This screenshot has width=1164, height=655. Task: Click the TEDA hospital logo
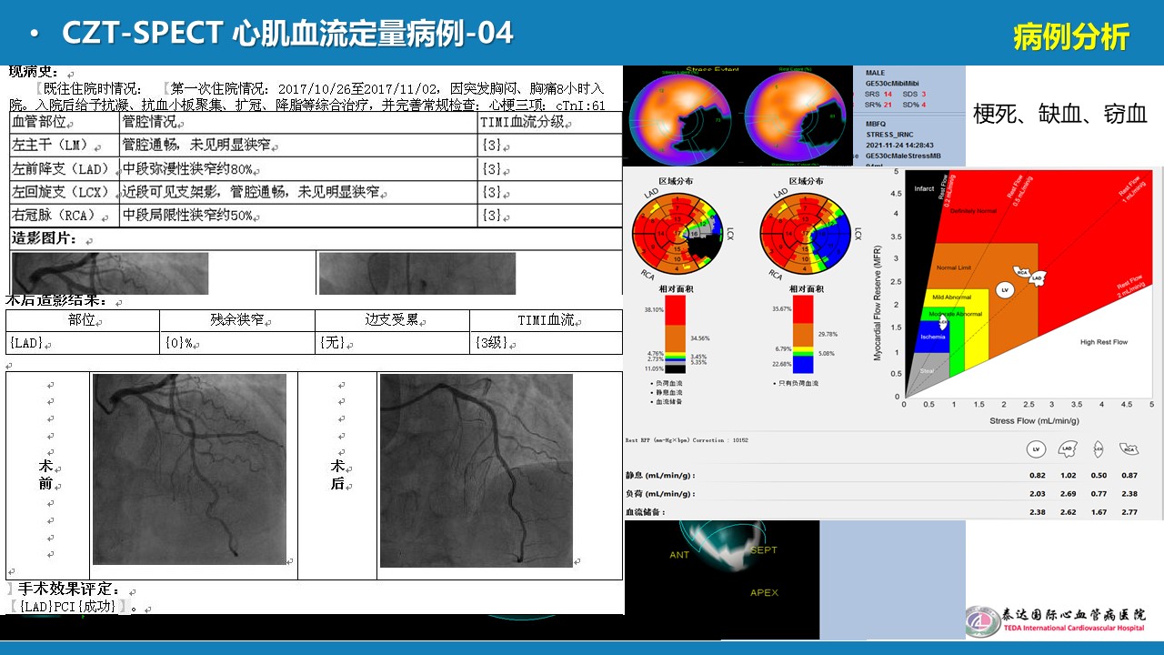point(1055,621)
